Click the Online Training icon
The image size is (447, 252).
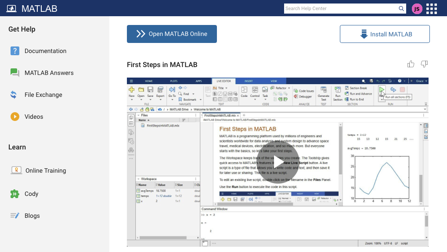coord(16,170)
